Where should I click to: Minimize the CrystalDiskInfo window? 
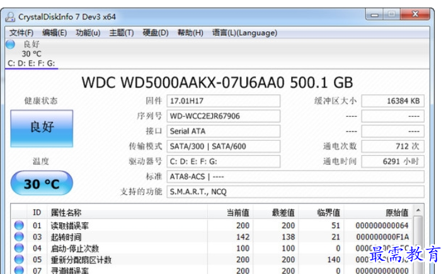coord(374,14)
